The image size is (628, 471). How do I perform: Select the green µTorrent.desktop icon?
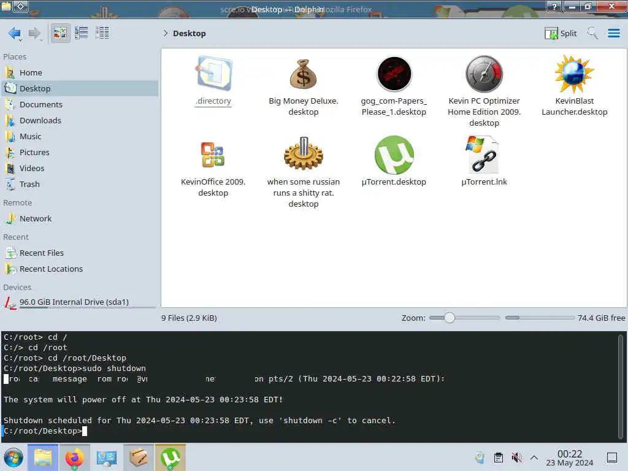[x=394, y=155]
